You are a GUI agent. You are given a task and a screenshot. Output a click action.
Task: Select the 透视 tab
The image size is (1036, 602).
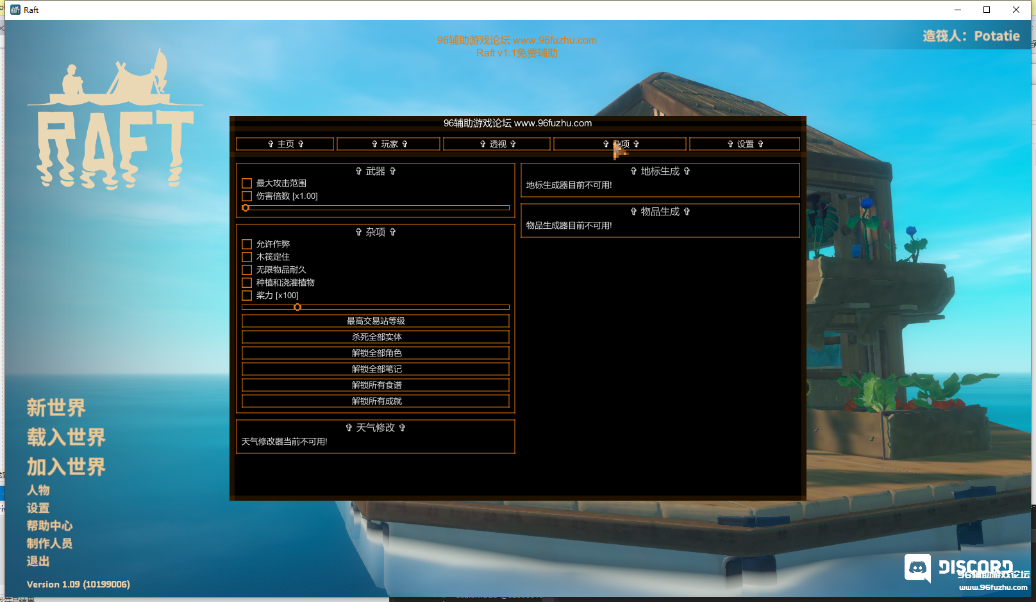point(497,144)
